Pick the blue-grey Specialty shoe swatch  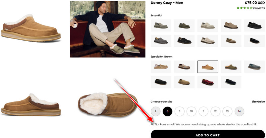coord(254,67)
